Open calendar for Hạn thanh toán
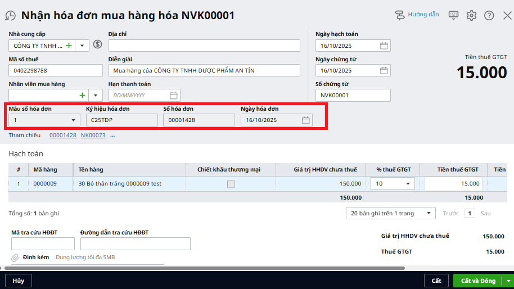514x289 pixels. click(x=173, y=95)
